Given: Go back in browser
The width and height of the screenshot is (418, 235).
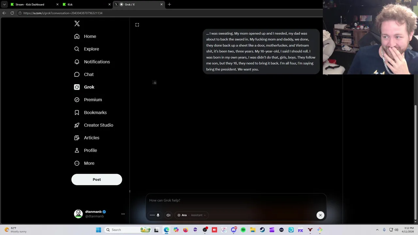Looking at the screenshot, I should click(4, 13).
